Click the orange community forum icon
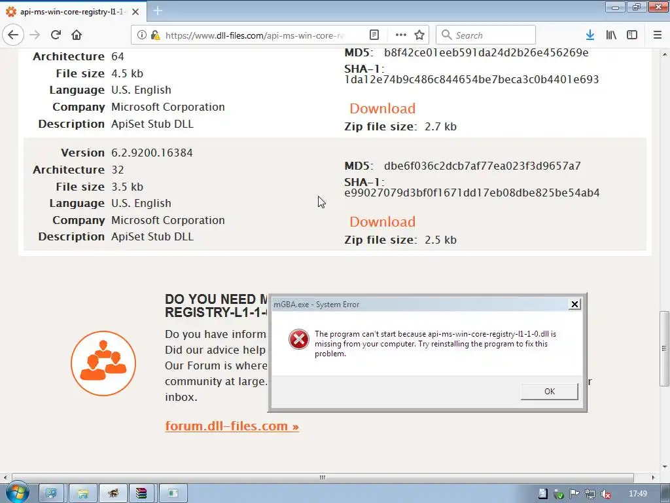Screen dimensions: 670x503 (103, 363)
